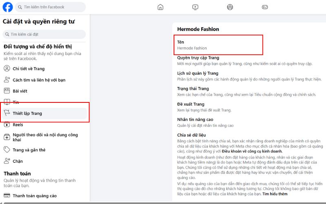Screen dimensions: 326x204
Task: Open Cách tìm và liên hệ với bạn
Action: [45, 80]
